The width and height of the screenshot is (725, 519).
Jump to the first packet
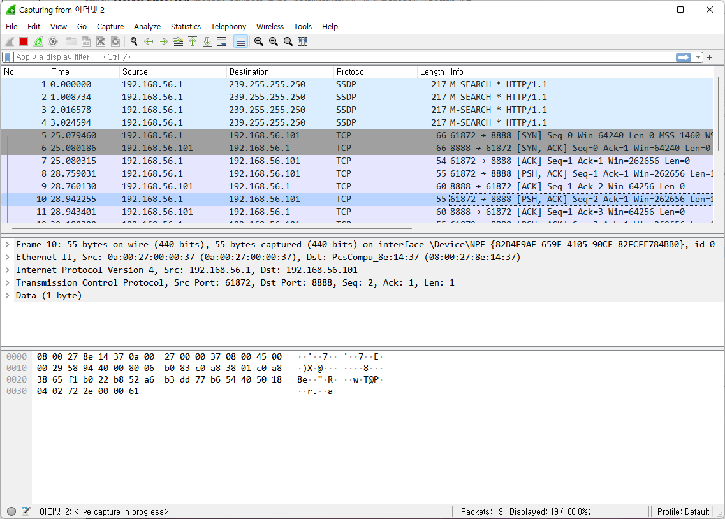tap(193, 41)
